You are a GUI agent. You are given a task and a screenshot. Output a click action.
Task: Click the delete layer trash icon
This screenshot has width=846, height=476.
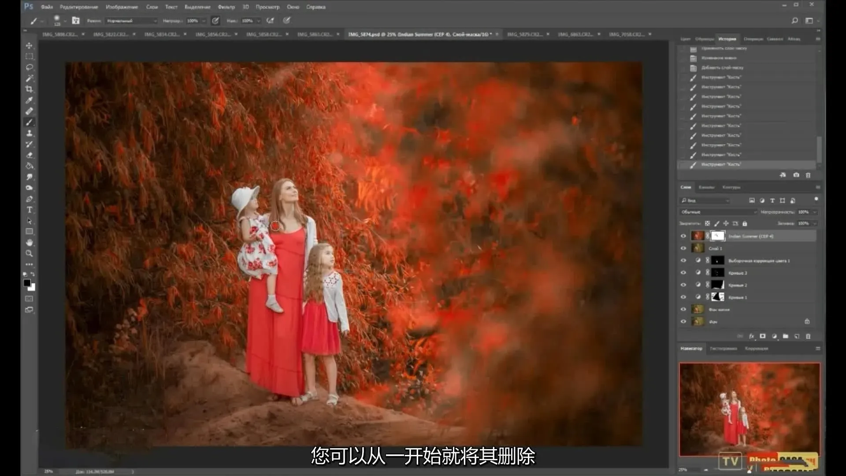808,336
